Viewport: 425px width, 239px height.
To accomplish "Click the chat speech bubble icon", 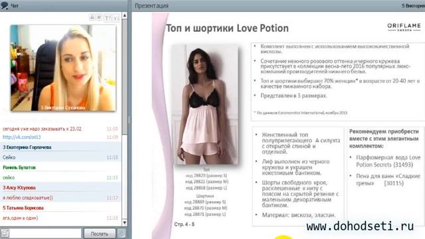I will (5, 5).
